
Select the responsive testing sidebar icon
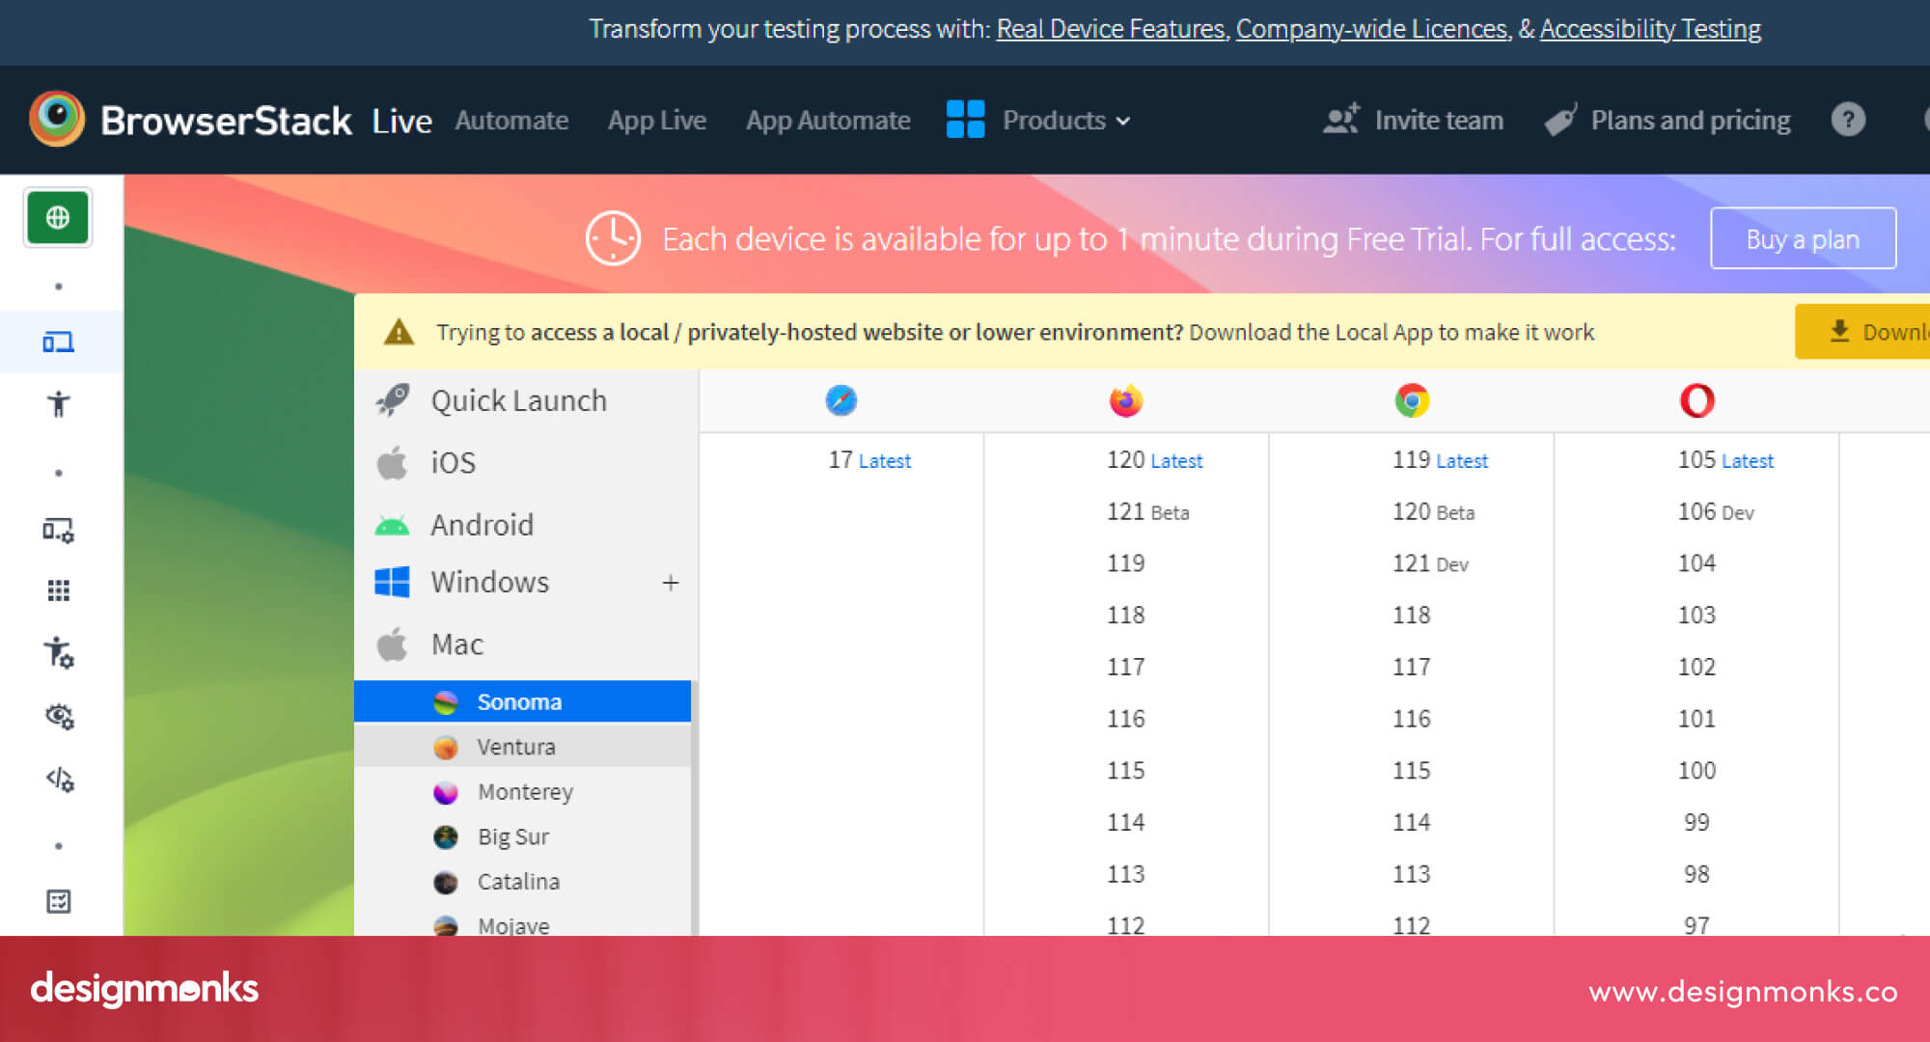58,341
